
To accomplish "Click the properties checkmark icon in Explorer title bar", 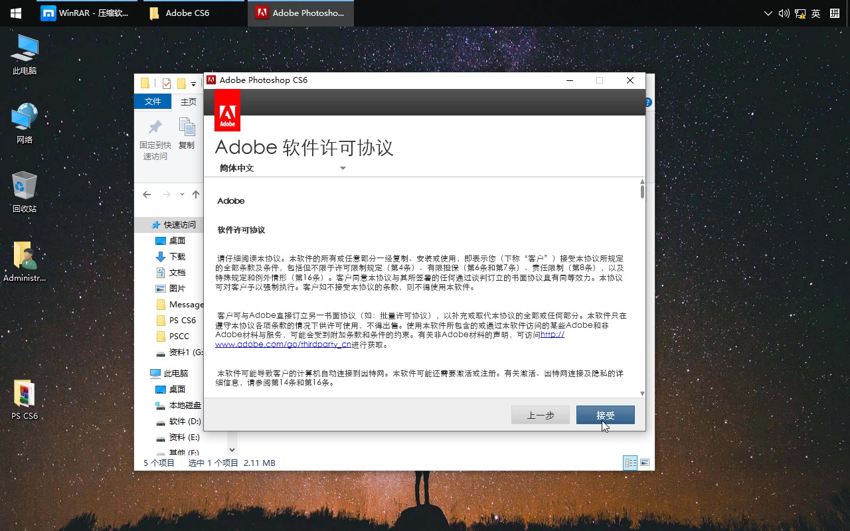I will pyautogui.click(x=166, y=84).
